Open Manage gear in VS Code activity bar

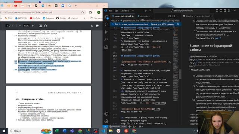[x=106, y=121]
